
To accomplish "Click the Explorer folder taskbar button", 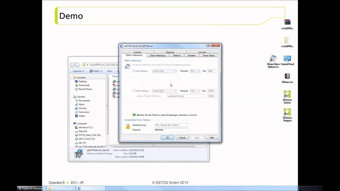I will pyautogui.click(x=61, y=188).
